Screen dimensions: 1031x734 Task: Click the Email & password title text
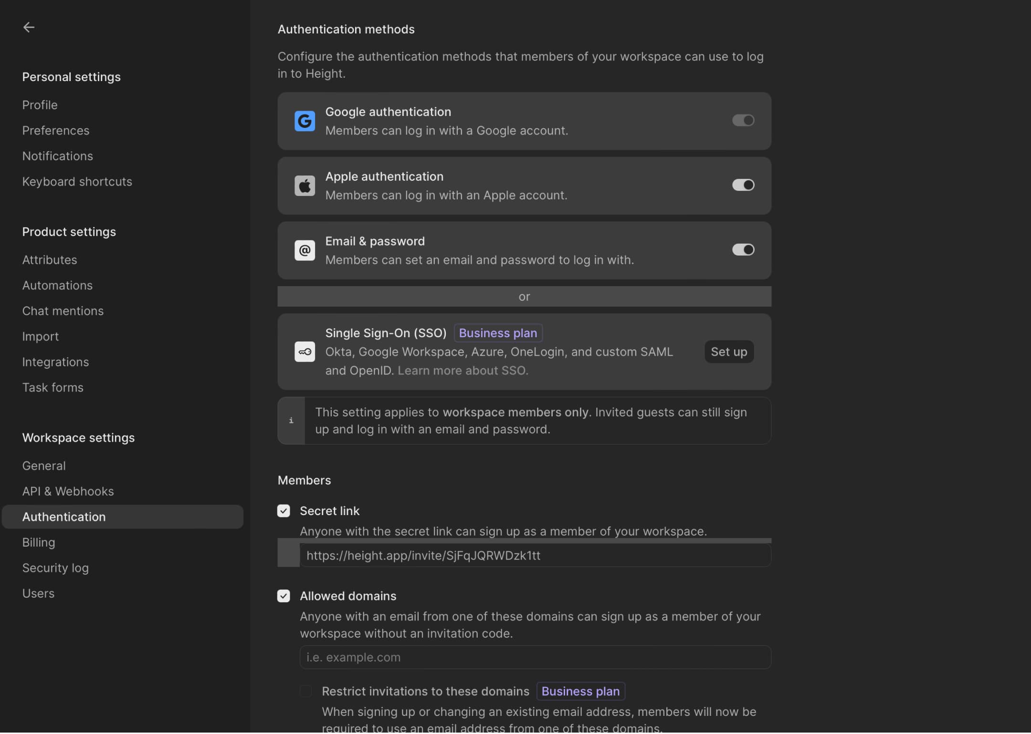375,241
